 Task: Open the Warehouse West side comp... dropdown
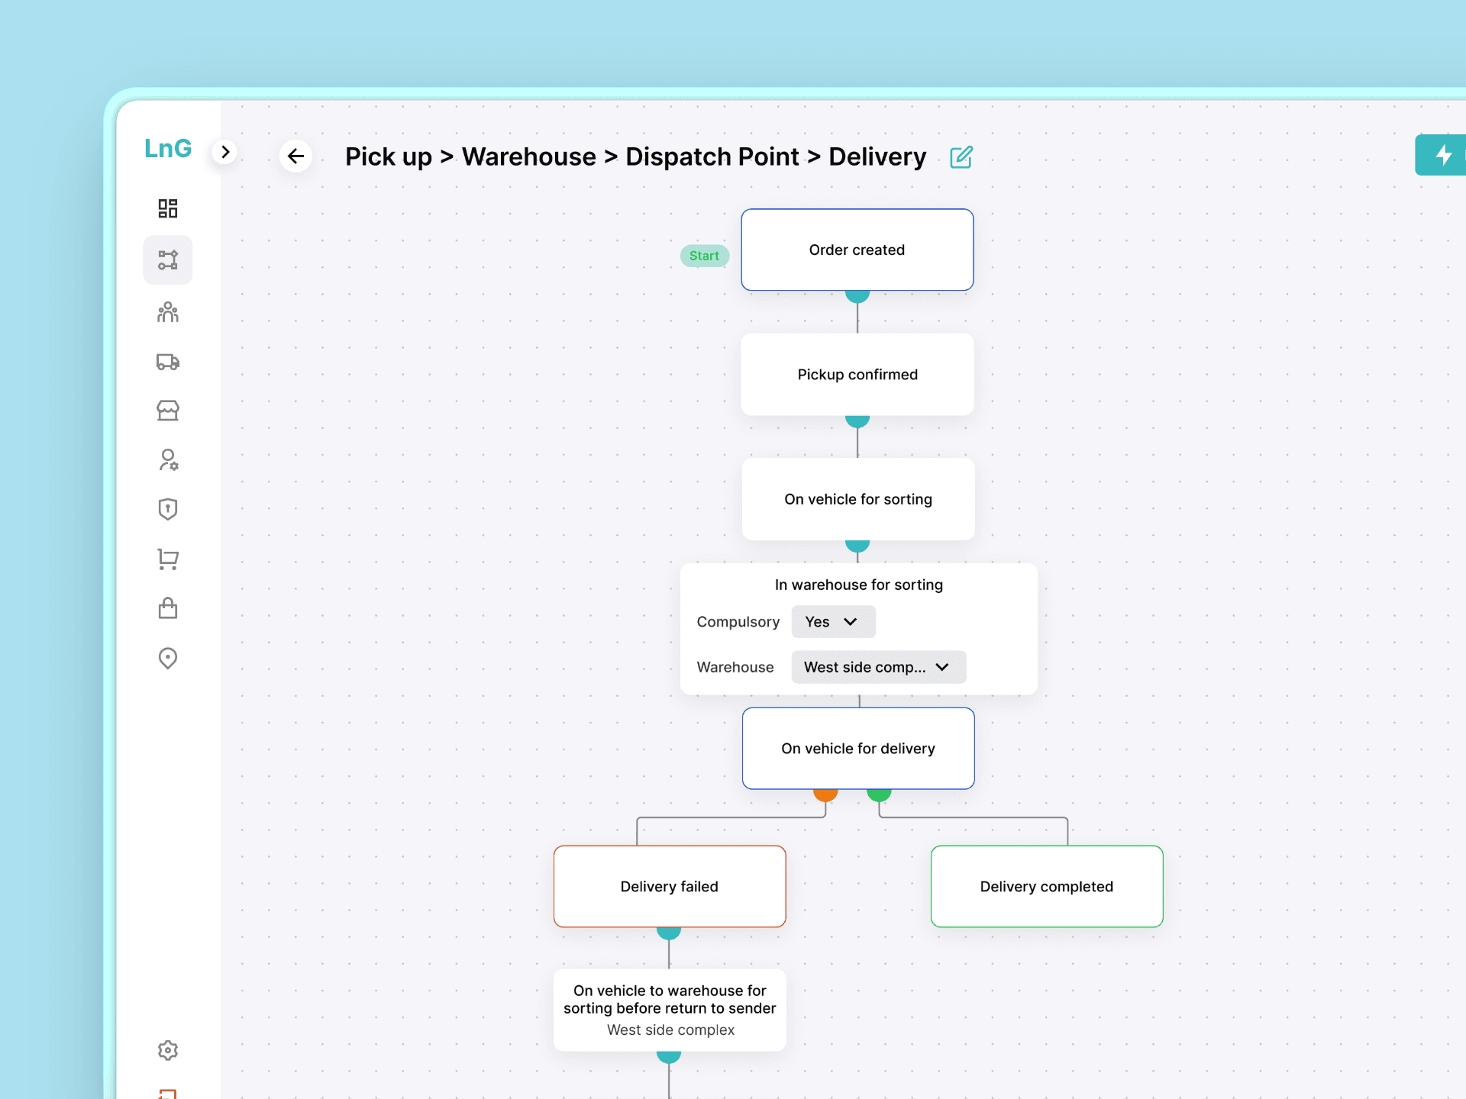tap(878, 667)
